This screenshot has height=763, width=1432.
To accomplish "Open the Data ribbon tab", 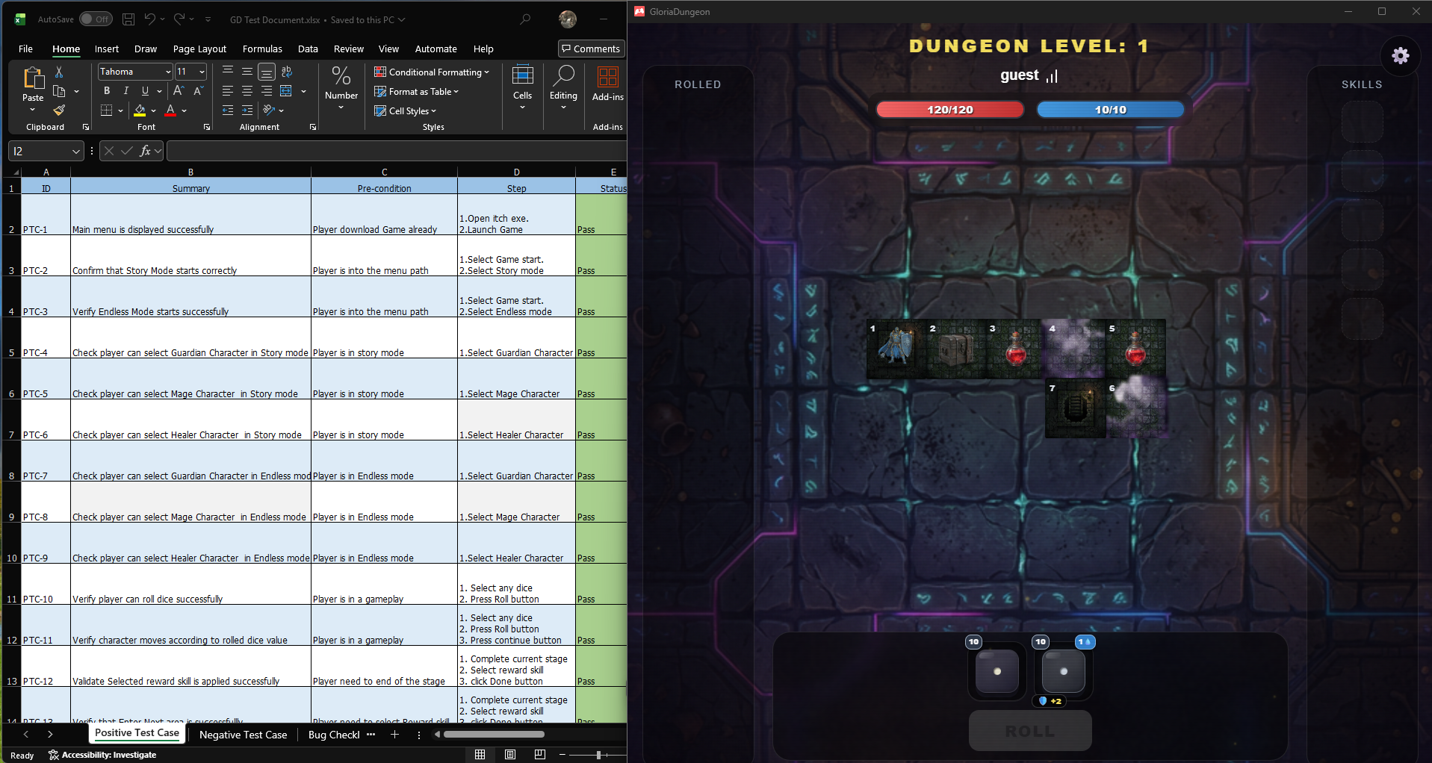I will coord(308,49).
